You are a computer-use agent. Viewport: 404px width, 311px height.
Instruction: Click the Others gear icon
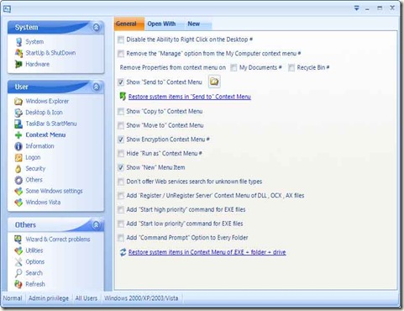pos(18,180)
